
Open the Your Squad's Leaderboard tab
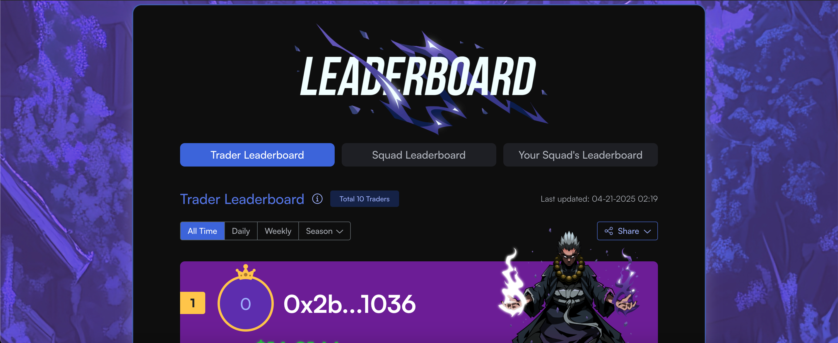click(580, 155)
